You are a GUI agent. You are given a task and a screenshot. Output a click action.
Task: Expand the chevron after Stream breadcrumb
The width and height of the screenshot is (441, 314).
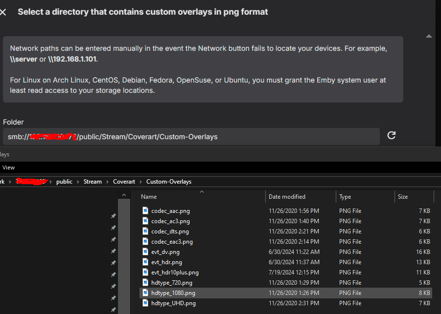coord(108,182)
